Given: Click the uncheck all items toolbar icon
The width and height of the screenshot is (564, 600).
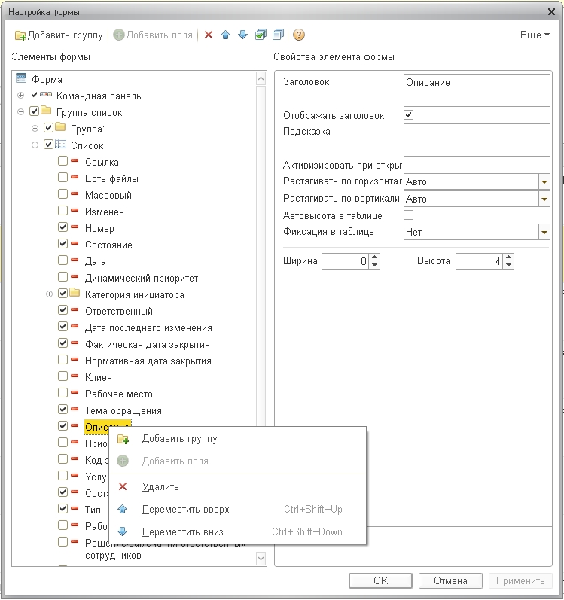Looking at the screenshot, I should pyautogui.click(x=278, y=35).
